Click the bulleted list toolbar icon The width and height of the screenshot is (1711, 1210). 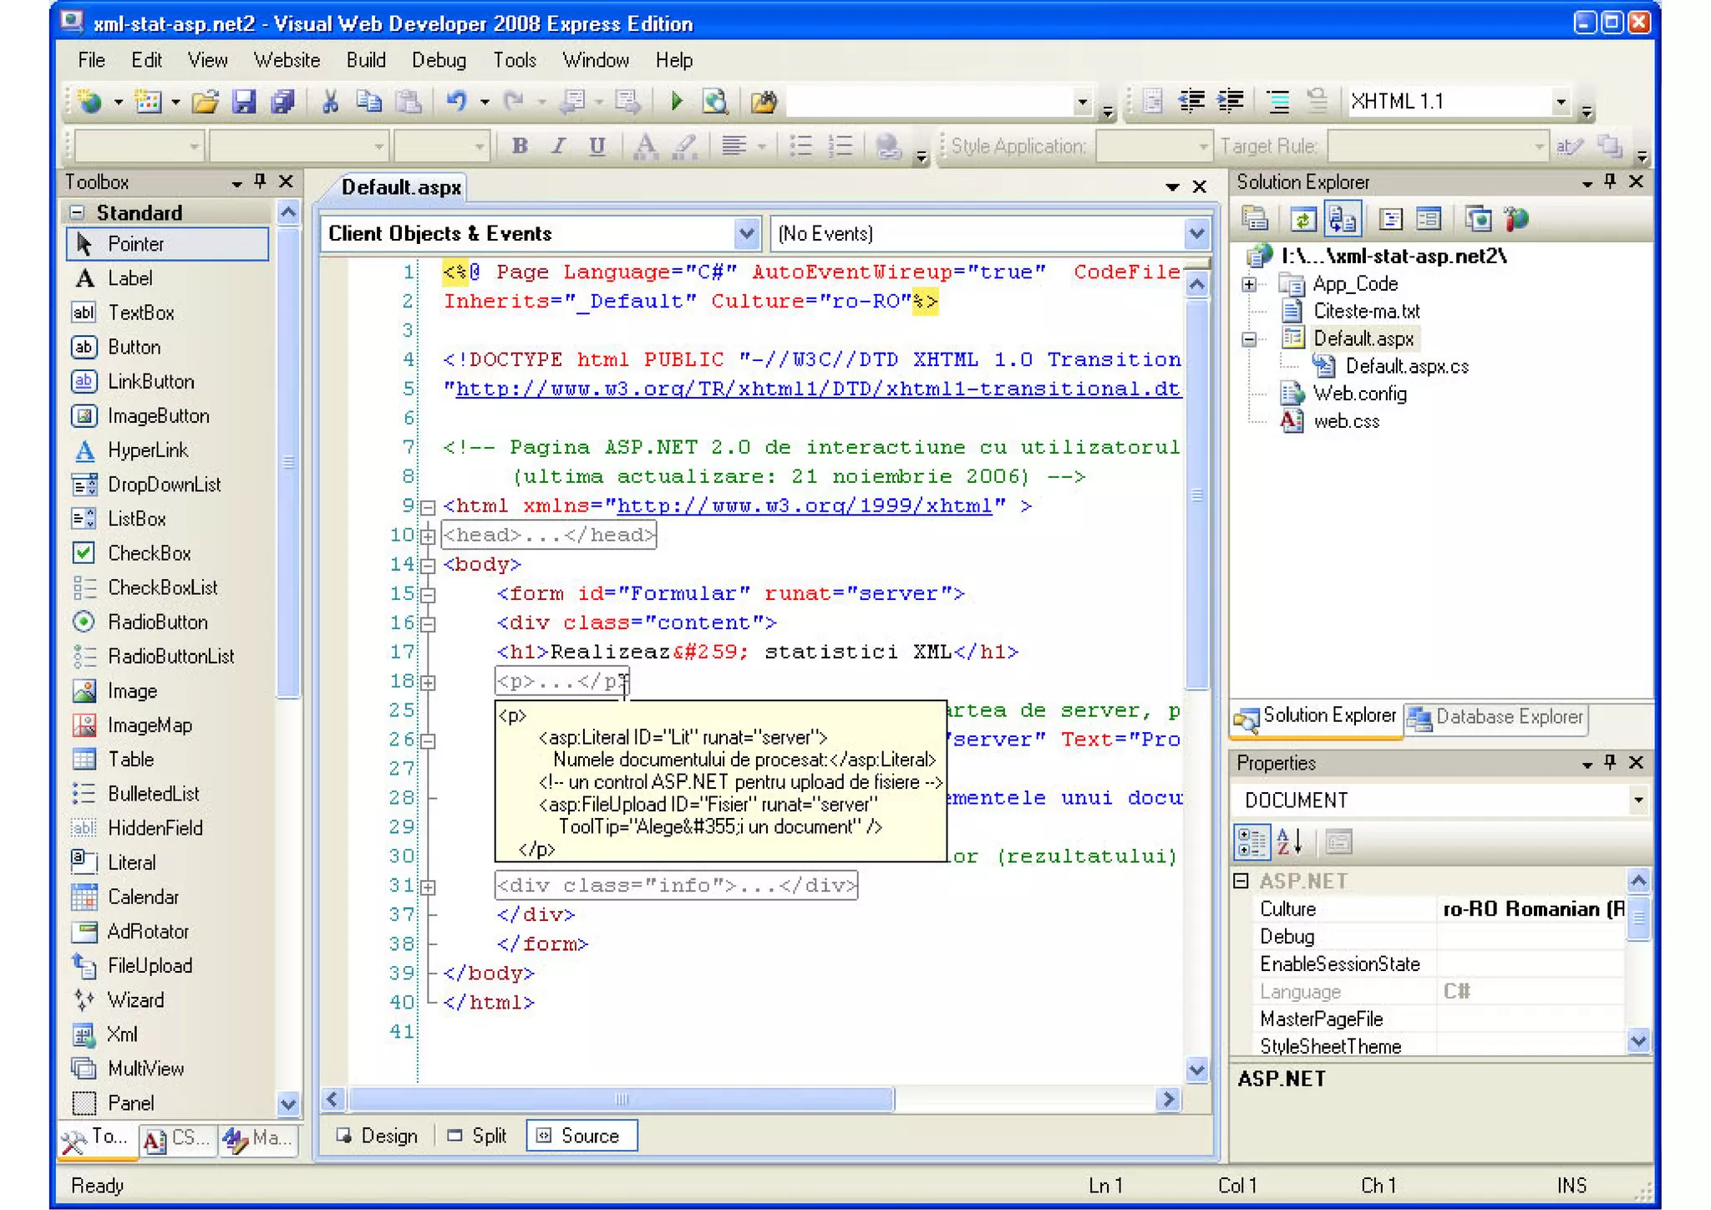(801, 146)
